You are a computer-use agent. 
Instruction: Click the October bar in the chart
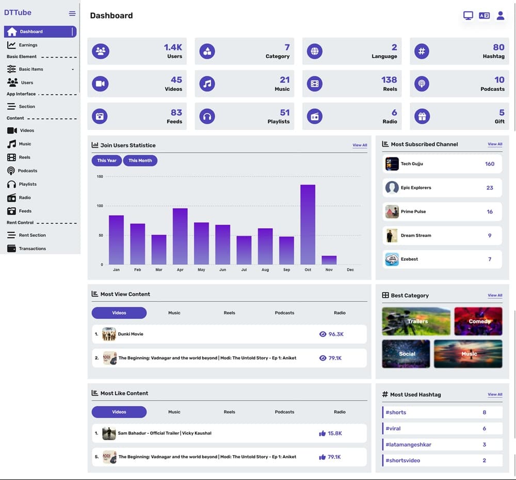[308, 225]
